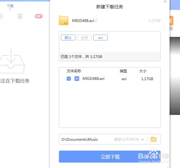
Task: Click the 立即下载 download now button
Action: 110,156
